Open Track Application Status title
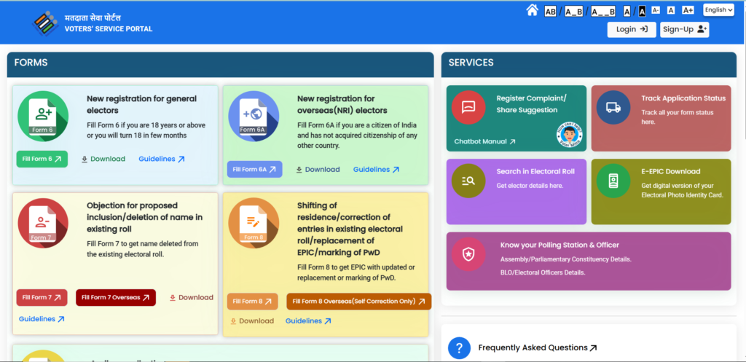The width and height of the screenshot is (746, 362). click(683, 98)
